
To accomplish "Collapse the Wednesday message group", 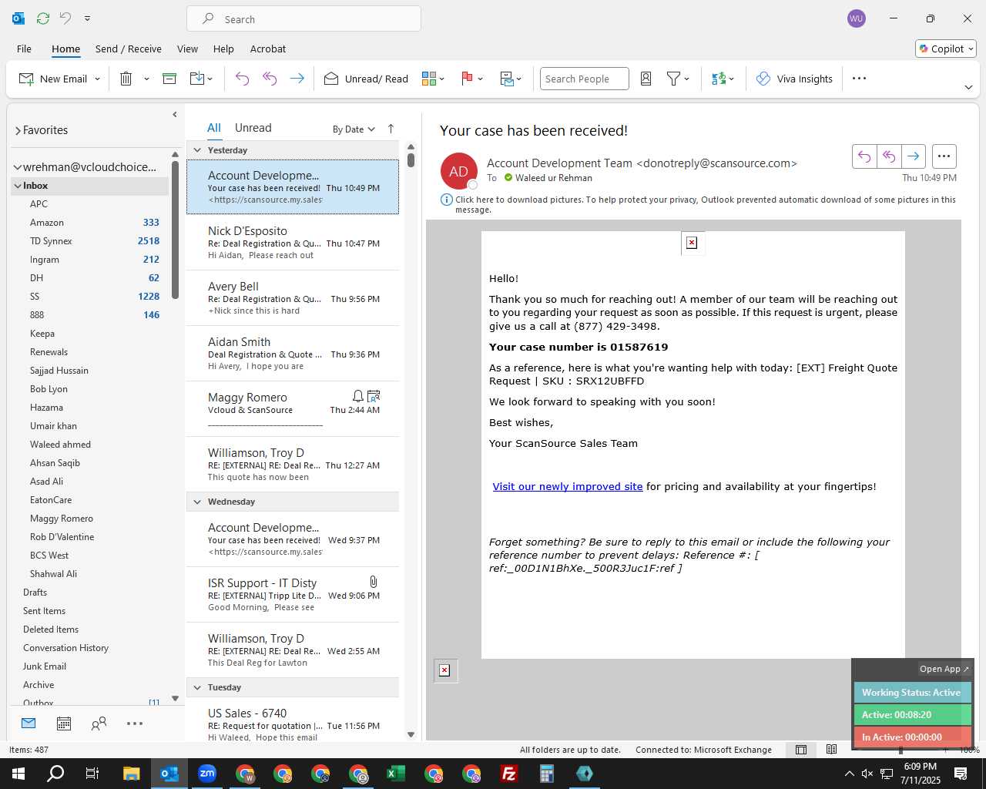I will [197, 502].
